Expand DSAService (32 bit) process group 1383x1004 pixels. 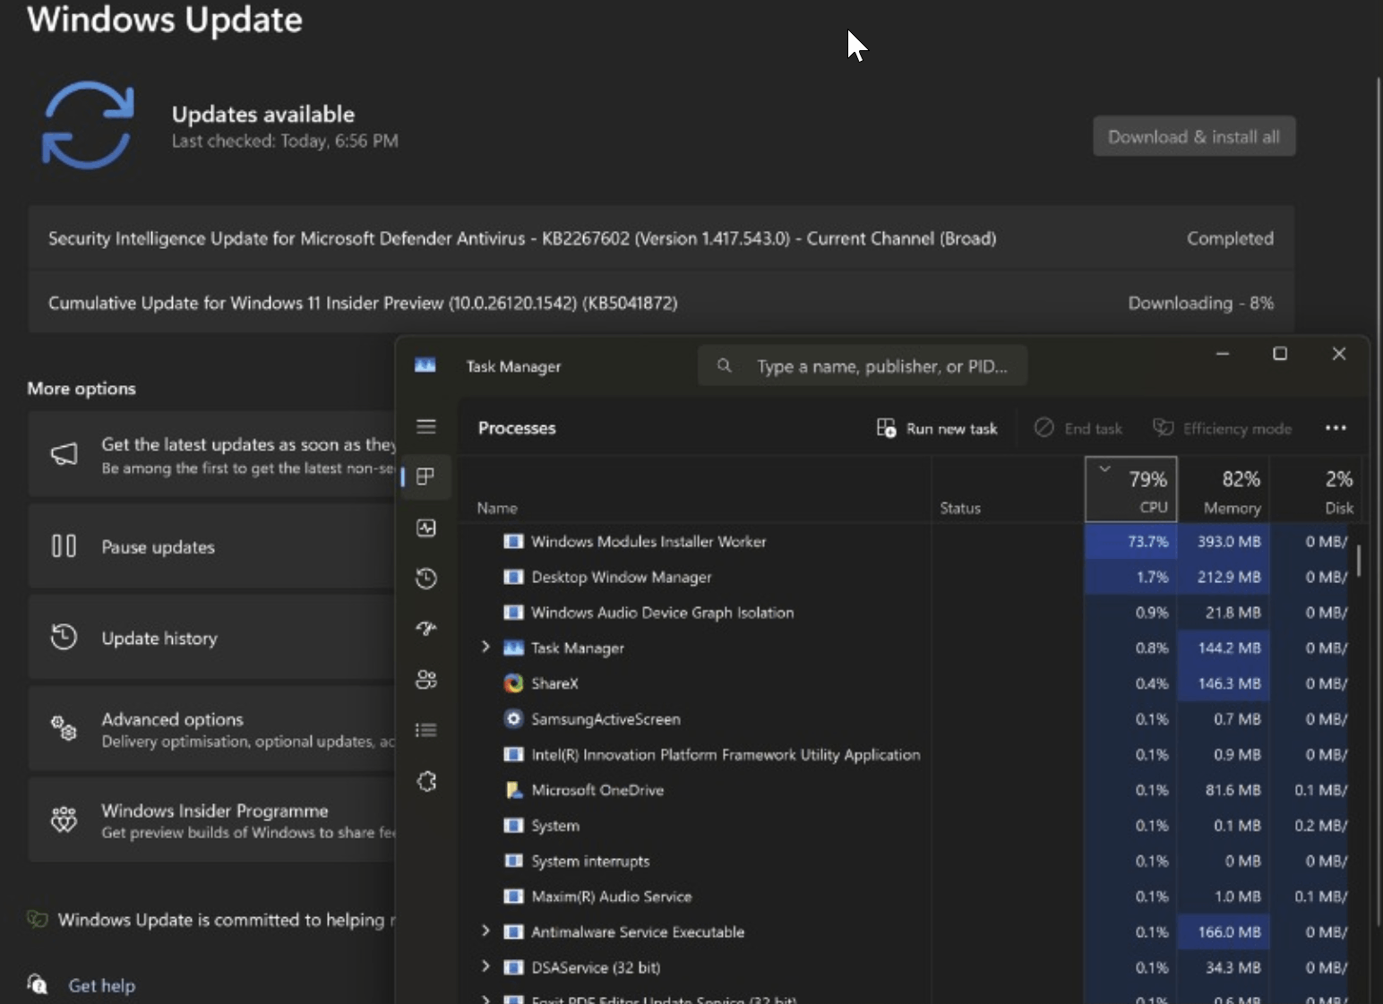pyautogui.click(x=485, y=966)
